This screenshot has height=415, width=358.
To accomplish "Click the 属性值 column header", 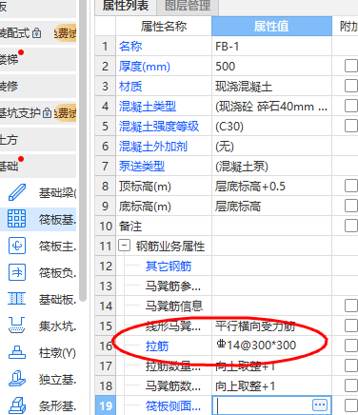I will (271, 26).
